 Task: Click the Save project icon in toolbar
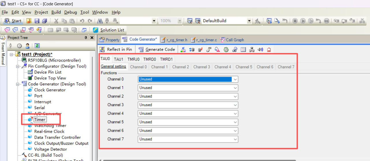(37, 21)
